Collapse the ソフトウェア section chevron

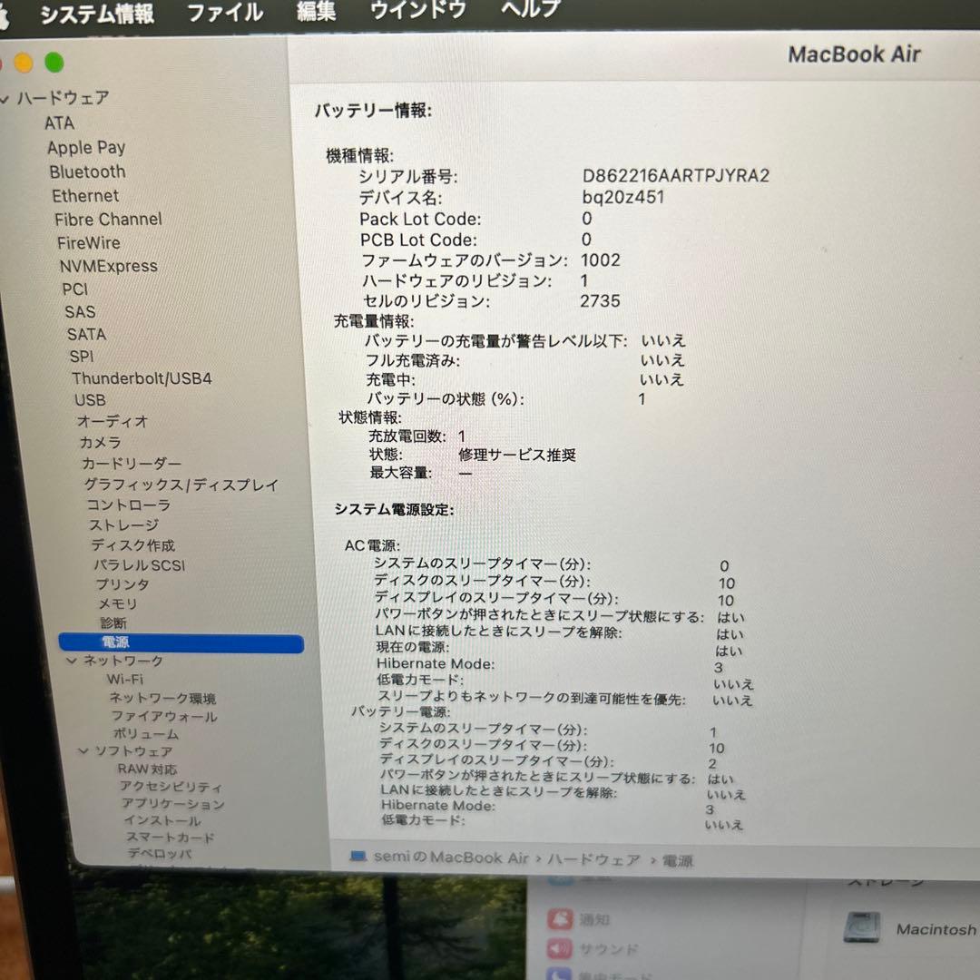point(83,750)
